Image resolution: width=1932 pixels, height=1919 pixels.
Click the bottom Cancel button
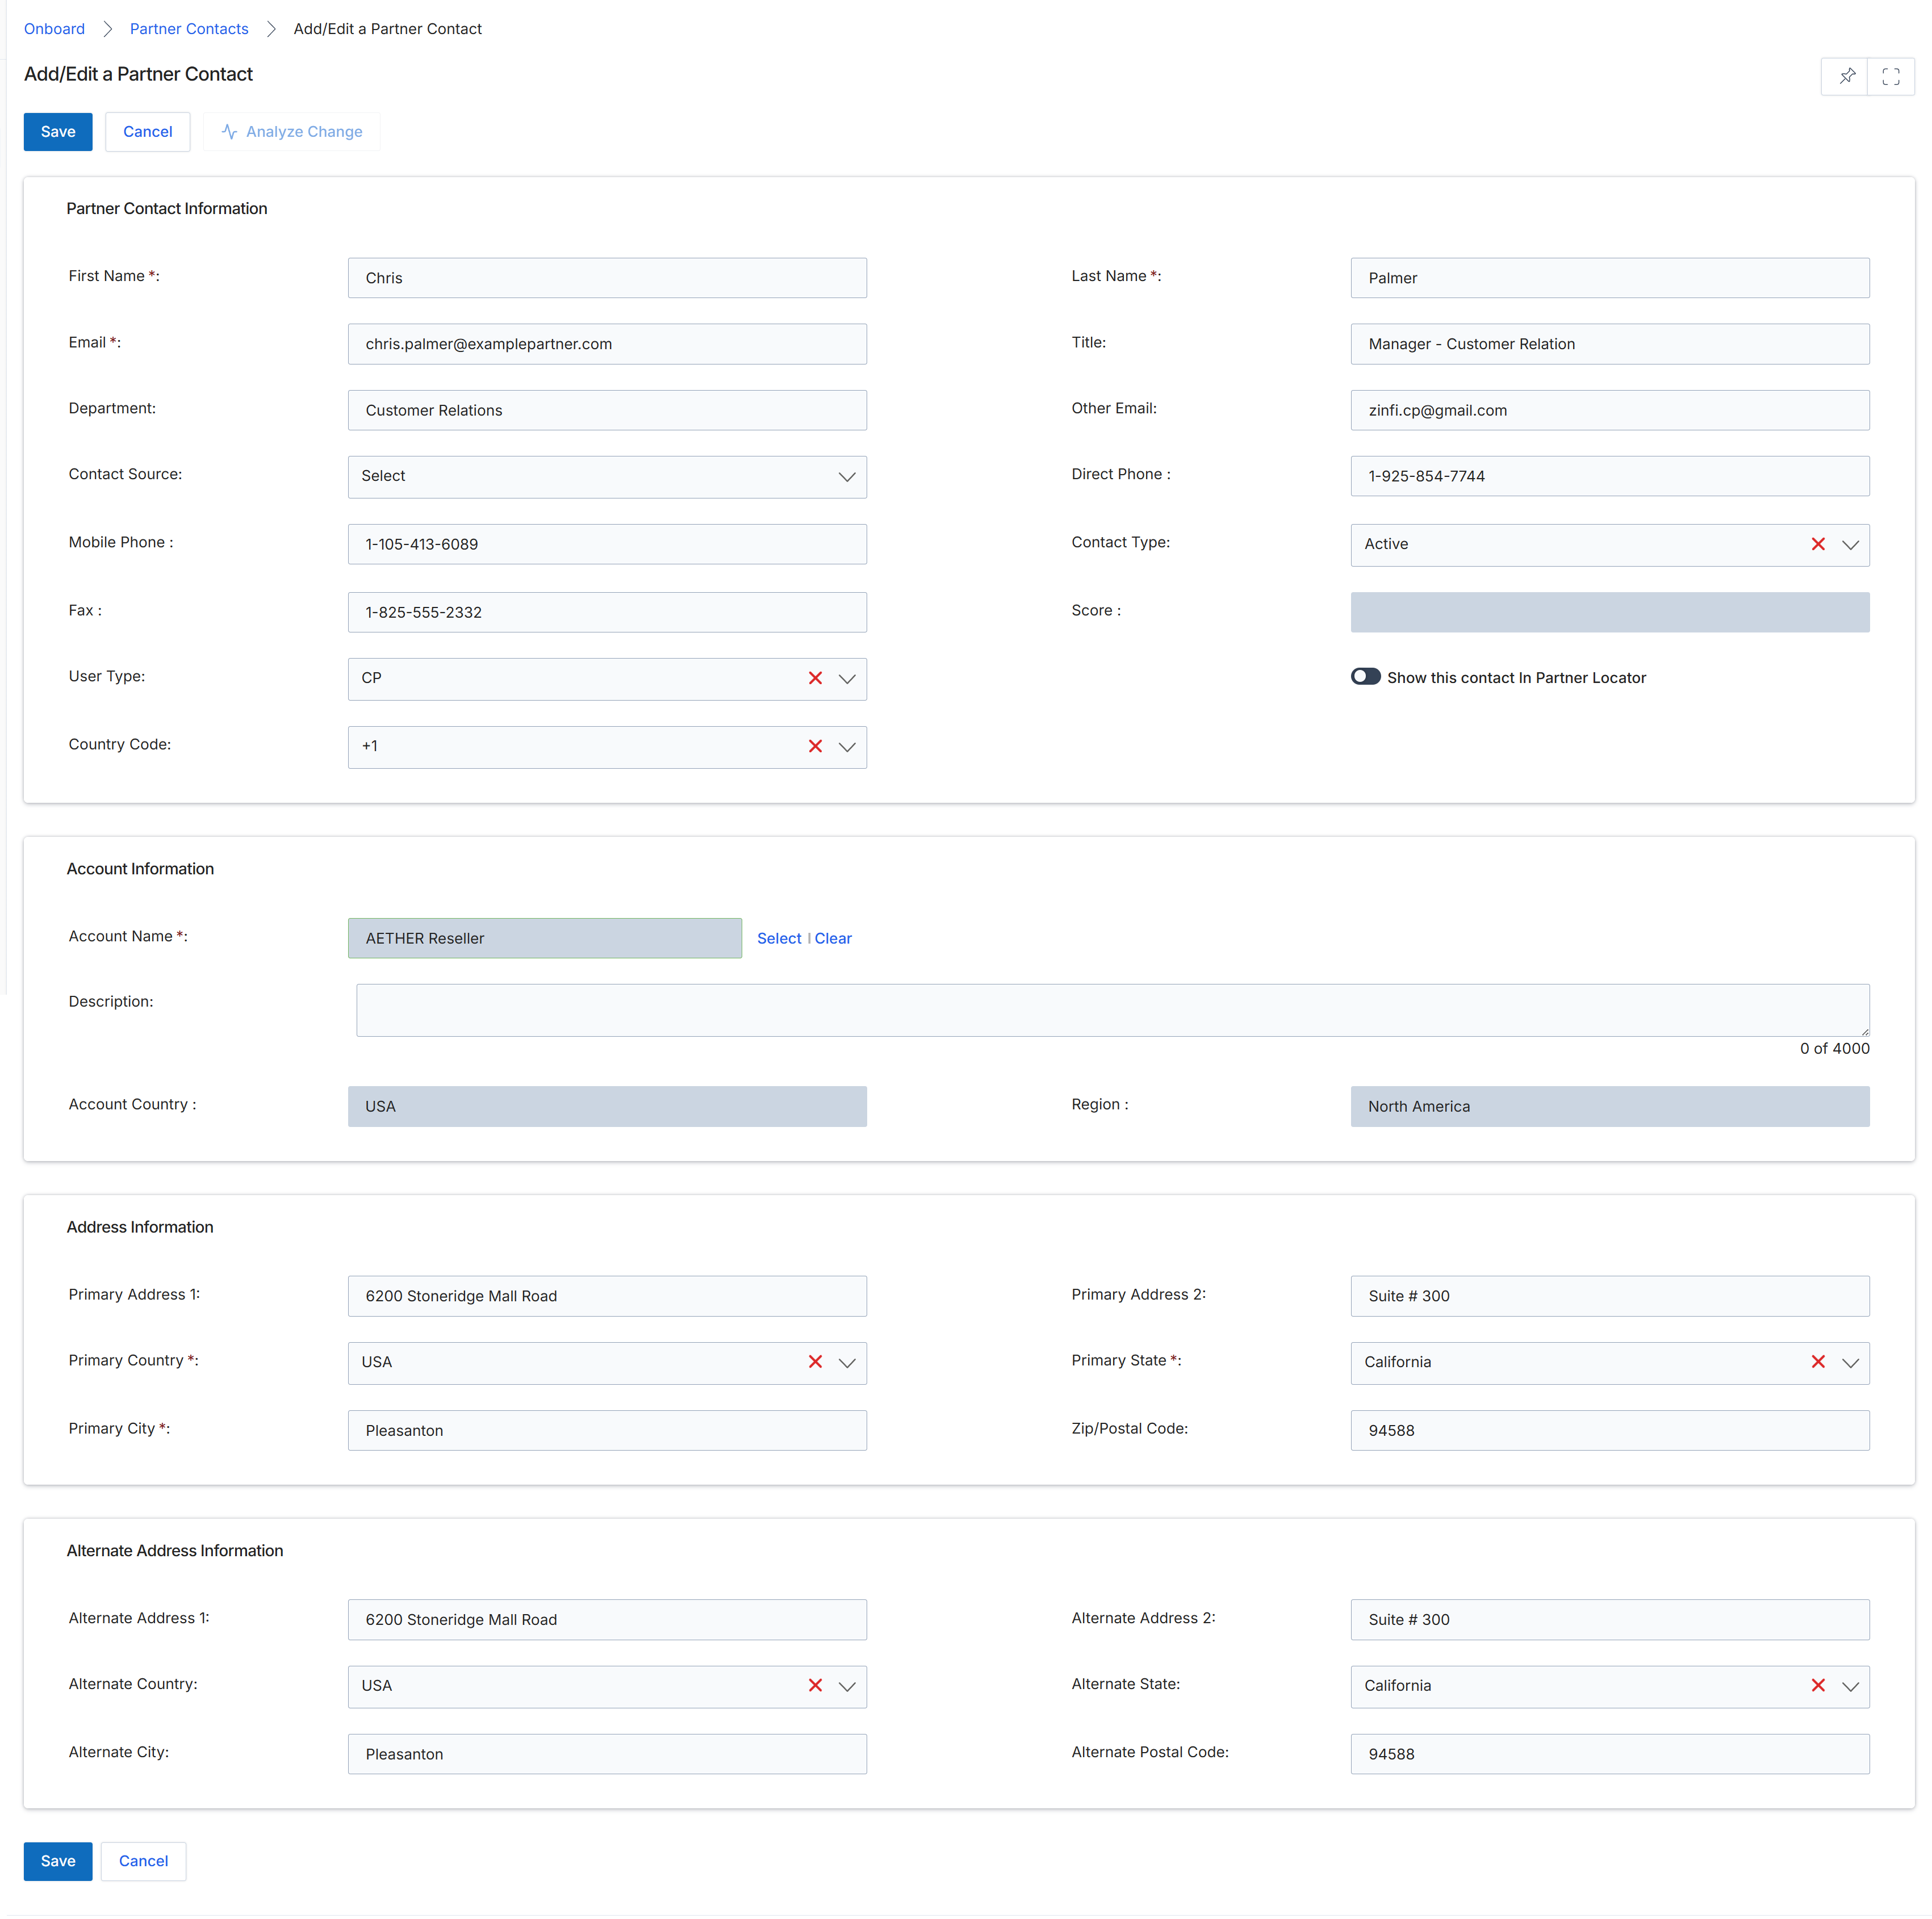(144, 1861)
